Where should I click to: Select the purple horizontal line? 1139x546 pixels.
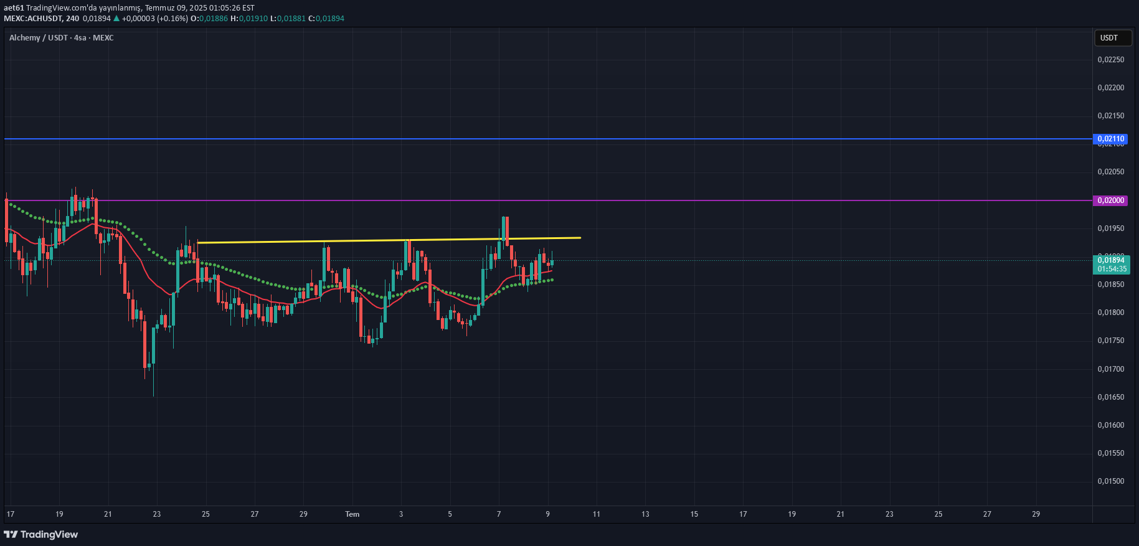[x=548, y=200]
